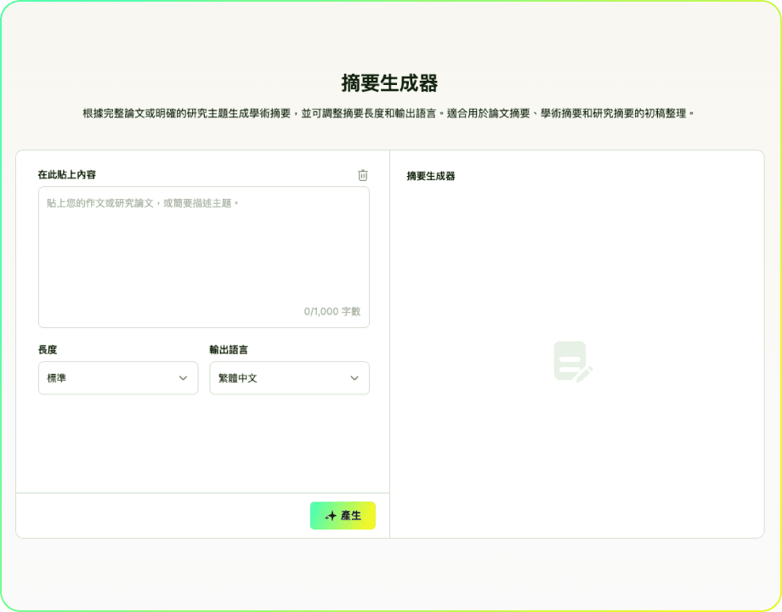Click the 摘要生成器 page title

coord(389,82)
